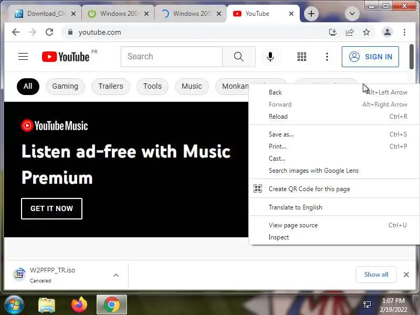Choose Back in the context menu
The width and height of the screenshot is (420, 315).
pos(334,92)
